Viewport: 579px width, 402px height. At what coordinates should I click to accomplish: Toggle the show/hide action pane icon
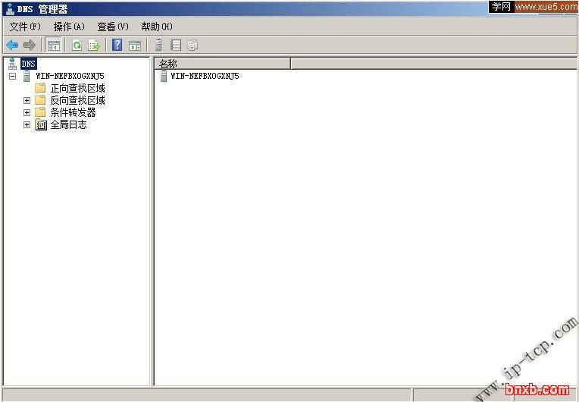tap(135, 46)
